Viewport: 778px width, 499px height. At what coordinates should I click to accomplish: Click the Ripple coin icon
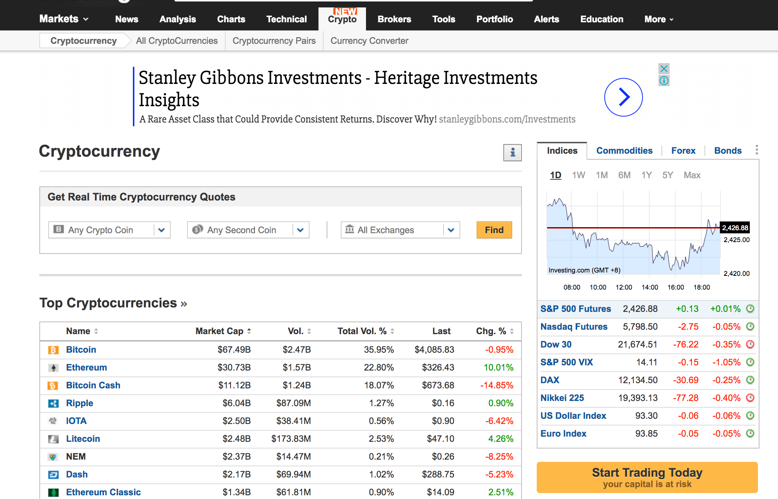coord(53,403)
